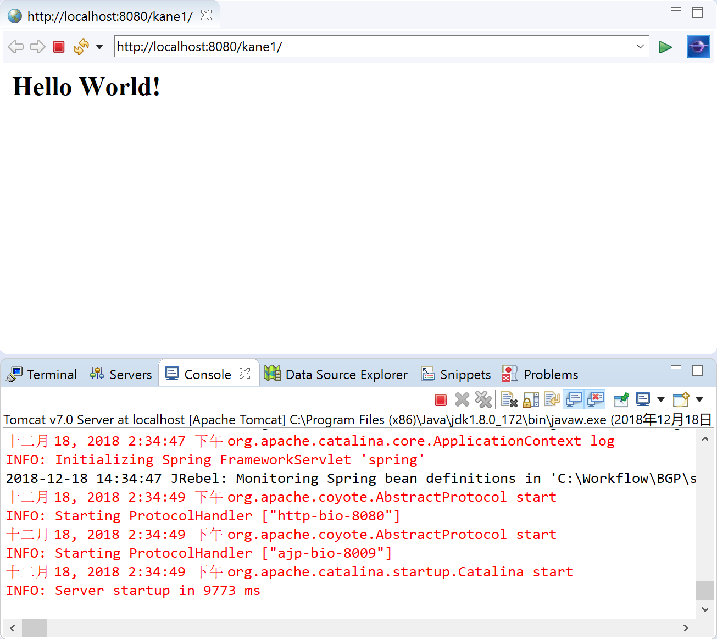
Task: Click the Display Selected Console icon
Action: coord(643,399)
